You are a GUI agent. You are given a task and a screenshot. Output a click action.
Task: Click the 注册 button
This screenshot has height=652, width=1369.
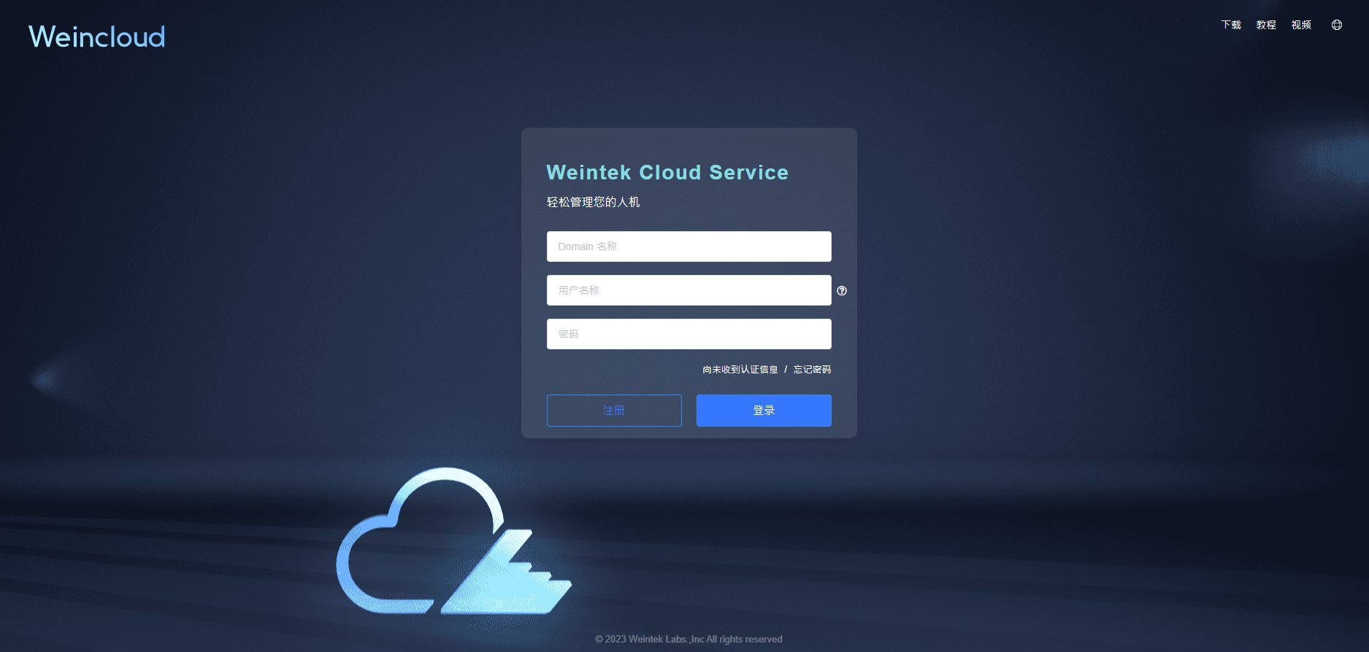(614, 411)
